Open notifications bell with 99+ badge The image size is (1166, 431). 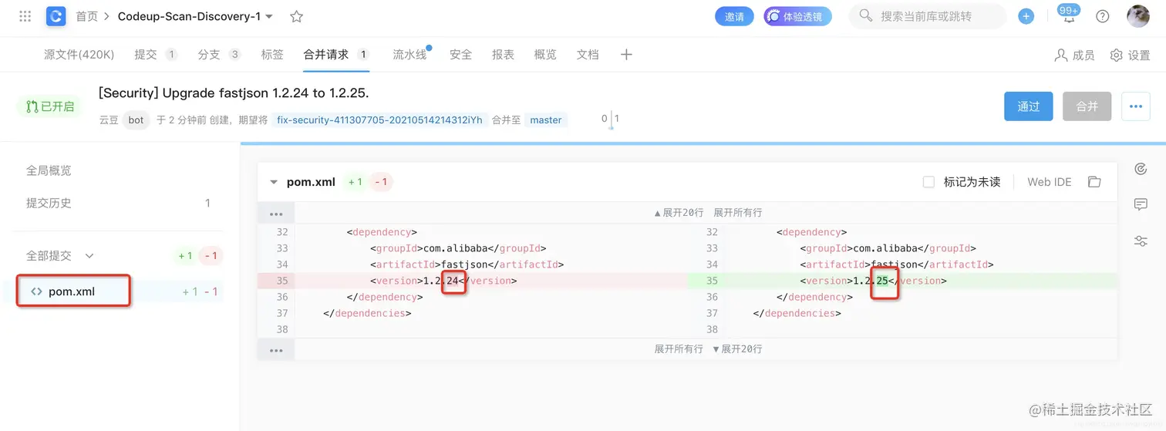pyautogui.click(x=1069, y=15)
